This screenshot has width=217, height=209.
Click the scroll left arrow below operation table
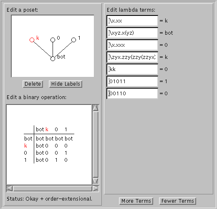[x=10, y=189]
